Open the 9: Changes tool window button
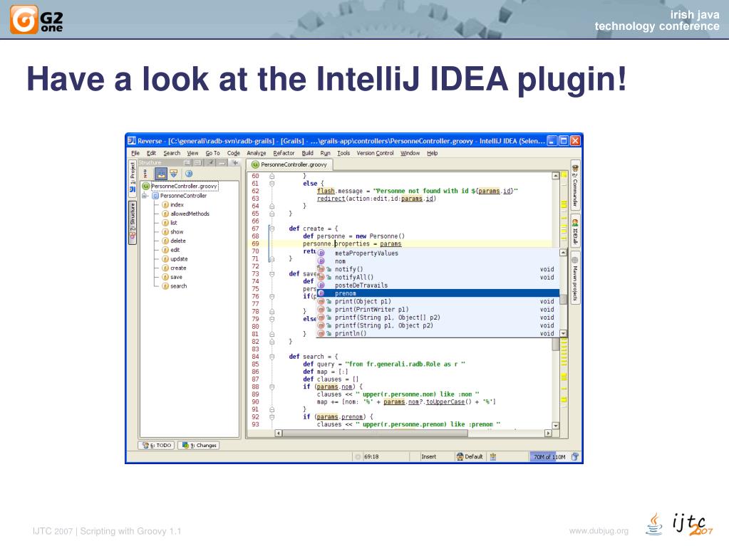The image size is (729, 546). (199, 445)
